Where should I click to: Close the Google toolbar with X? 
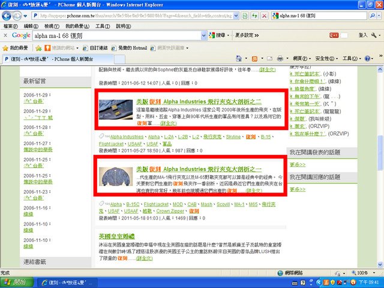click(x=5, y=35)
